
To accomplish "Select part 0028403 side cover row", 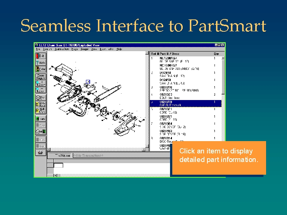I will point(186,133).
